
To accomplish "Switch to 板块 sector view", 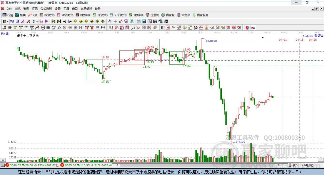I will pos(21,15).
